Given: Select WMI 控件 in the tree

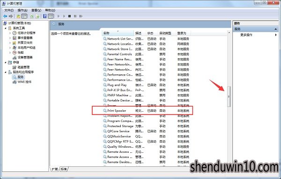Looking at the screenshot, I should tap(24, 82).
